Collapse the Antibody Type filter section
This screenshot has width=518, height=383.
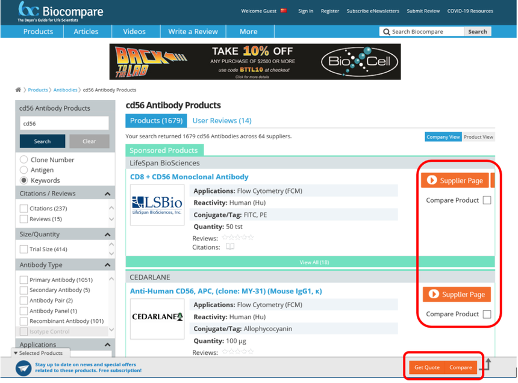point(107,265)
